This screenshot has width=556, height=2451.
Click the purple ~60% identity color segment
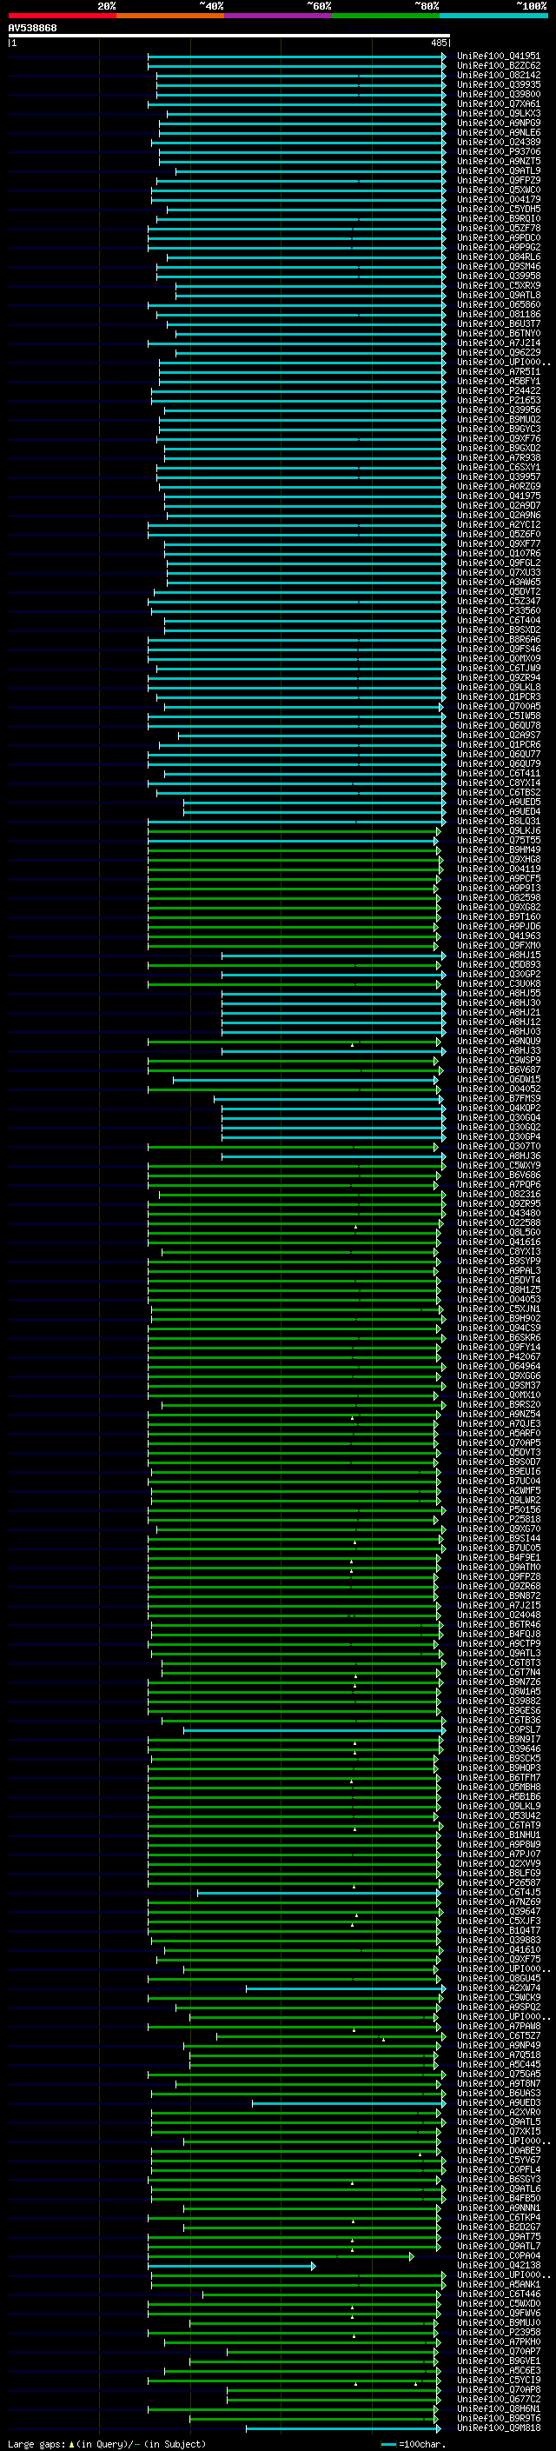(x=279, y=16)
